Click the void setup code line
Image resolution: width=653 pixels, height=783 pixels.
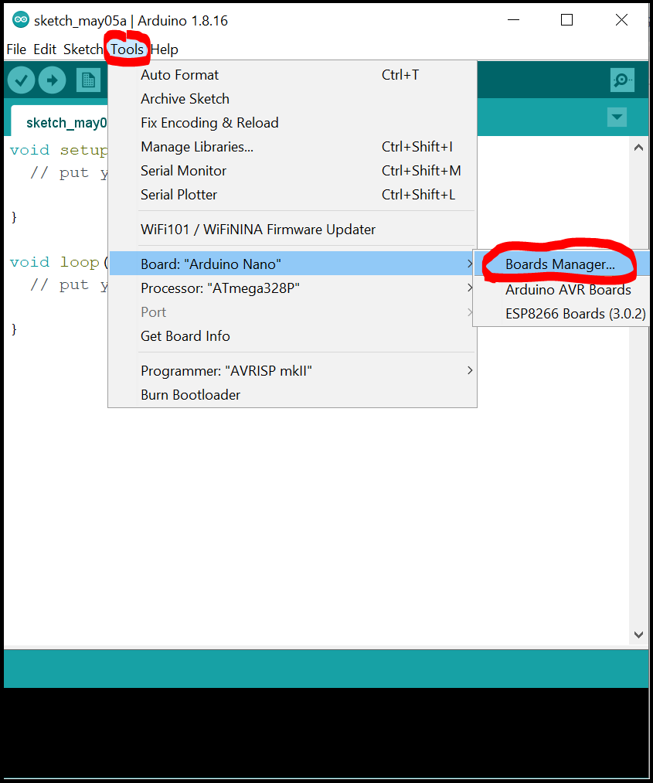59,150
